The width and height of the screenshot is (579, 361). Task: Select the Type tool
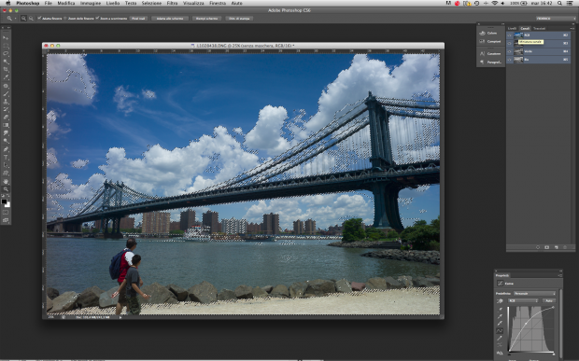click(x=6, y=158)
